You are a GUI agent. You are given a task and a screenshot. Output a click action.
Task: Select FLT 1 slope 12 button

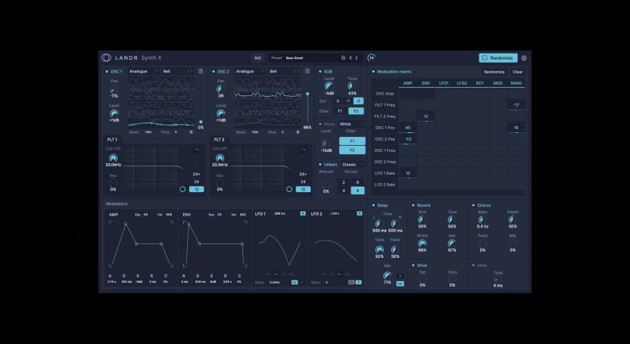[196, 189]
